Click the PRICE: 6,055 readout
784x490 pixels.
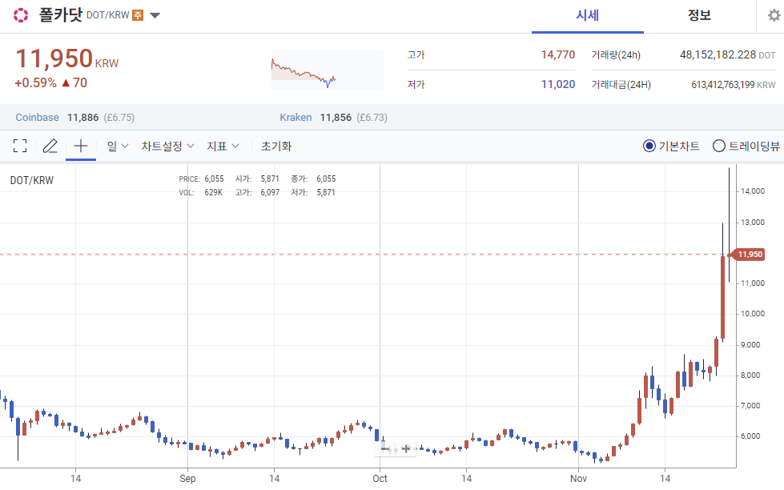(x=201, y=179)
